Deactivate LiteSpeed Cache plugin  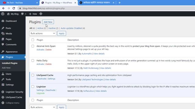point(41,79)
